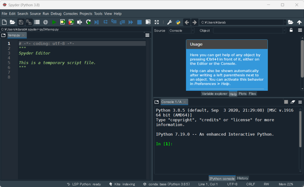Viewport: 304px width, 187px height.
Task: Re-run the last script icon
Action: tap(88, 22)
